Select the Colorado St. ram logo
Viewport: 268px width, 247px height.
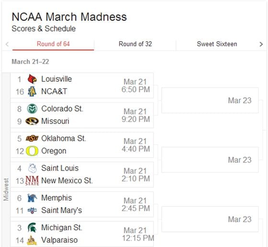pyautogui.click(x=32, y=109)
